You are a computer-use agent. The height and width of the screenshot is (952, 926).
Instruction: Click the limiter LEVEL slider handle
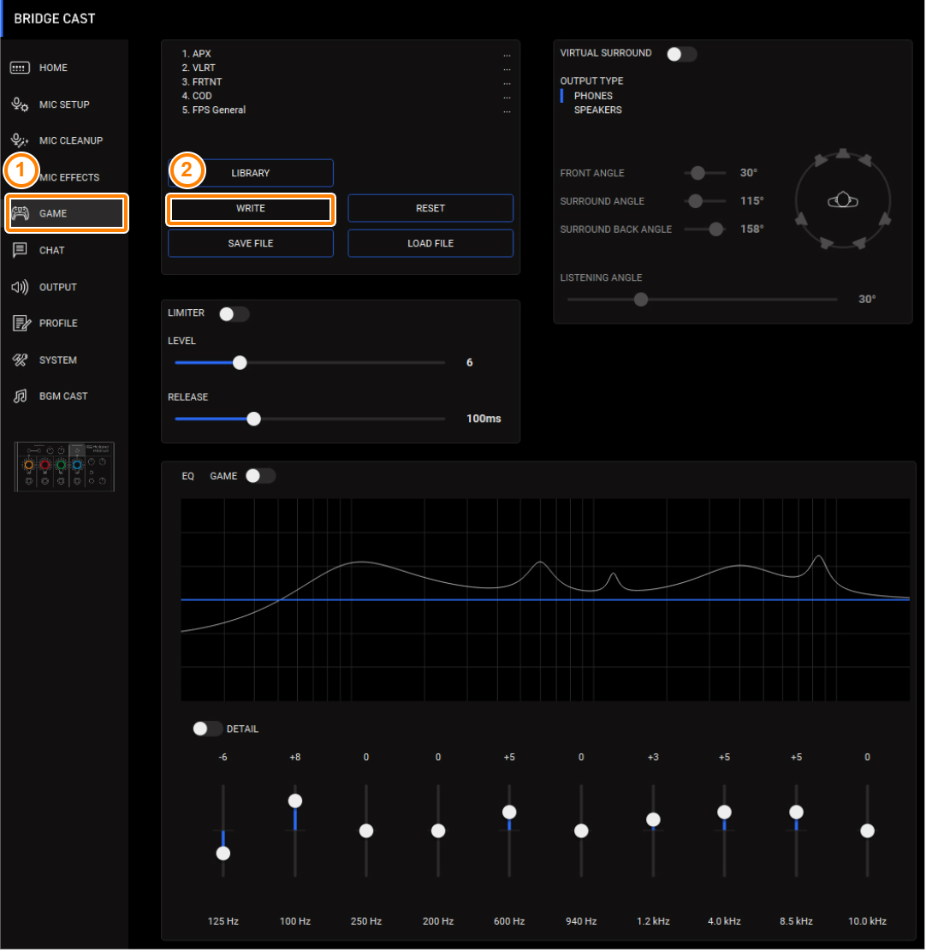(x=240, y=362)
